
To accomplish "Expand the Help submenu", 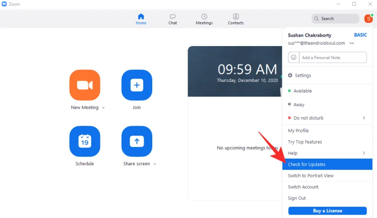I will (x=363, y=153).
